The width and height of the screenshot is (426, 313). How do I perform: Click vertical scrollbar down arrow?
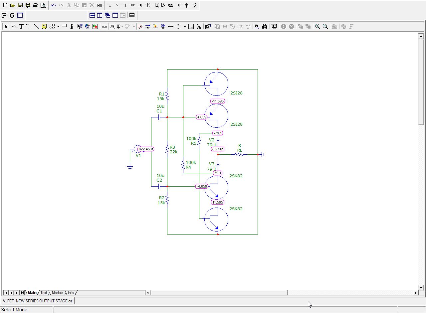421,287
